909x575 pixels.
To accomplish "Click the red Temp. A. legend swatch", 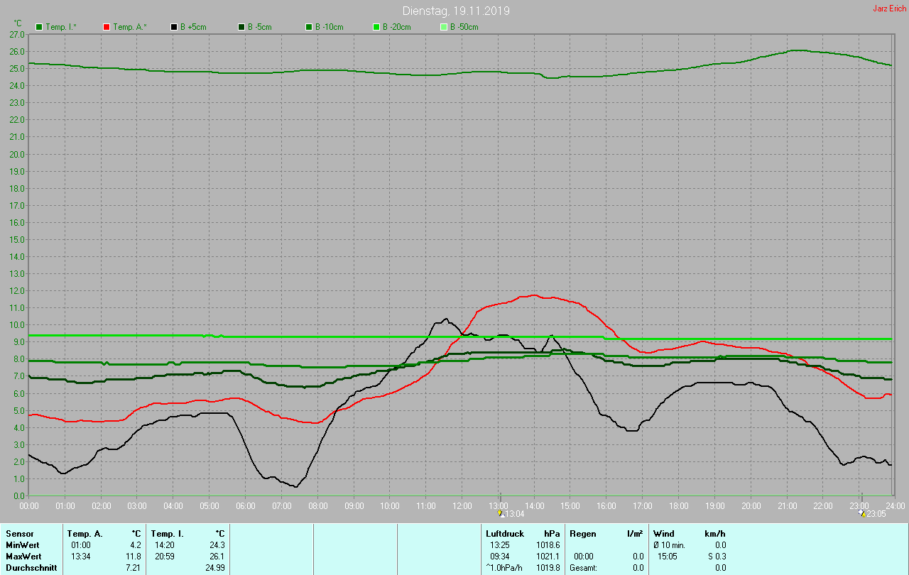I will pyautogui.click(x=107, y=27).
